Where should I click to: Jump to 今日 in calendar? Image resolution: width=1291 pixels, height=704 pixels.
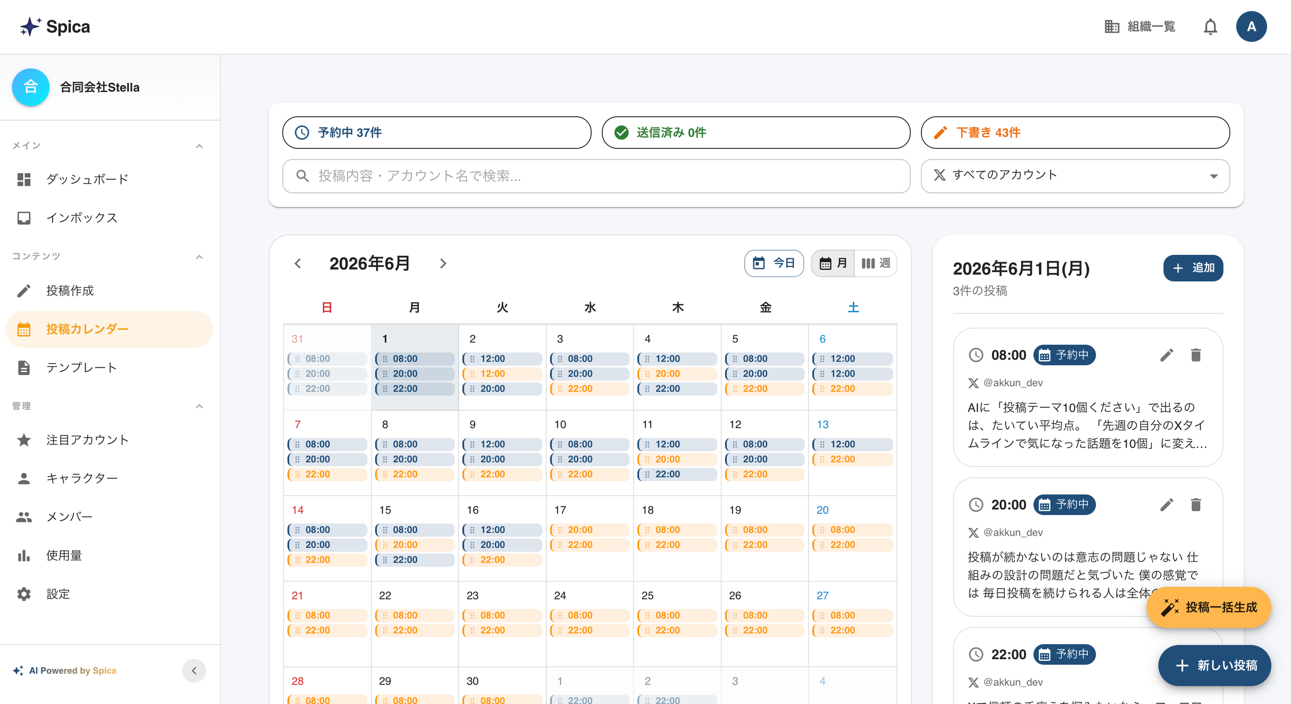click(x=774, y=263)
